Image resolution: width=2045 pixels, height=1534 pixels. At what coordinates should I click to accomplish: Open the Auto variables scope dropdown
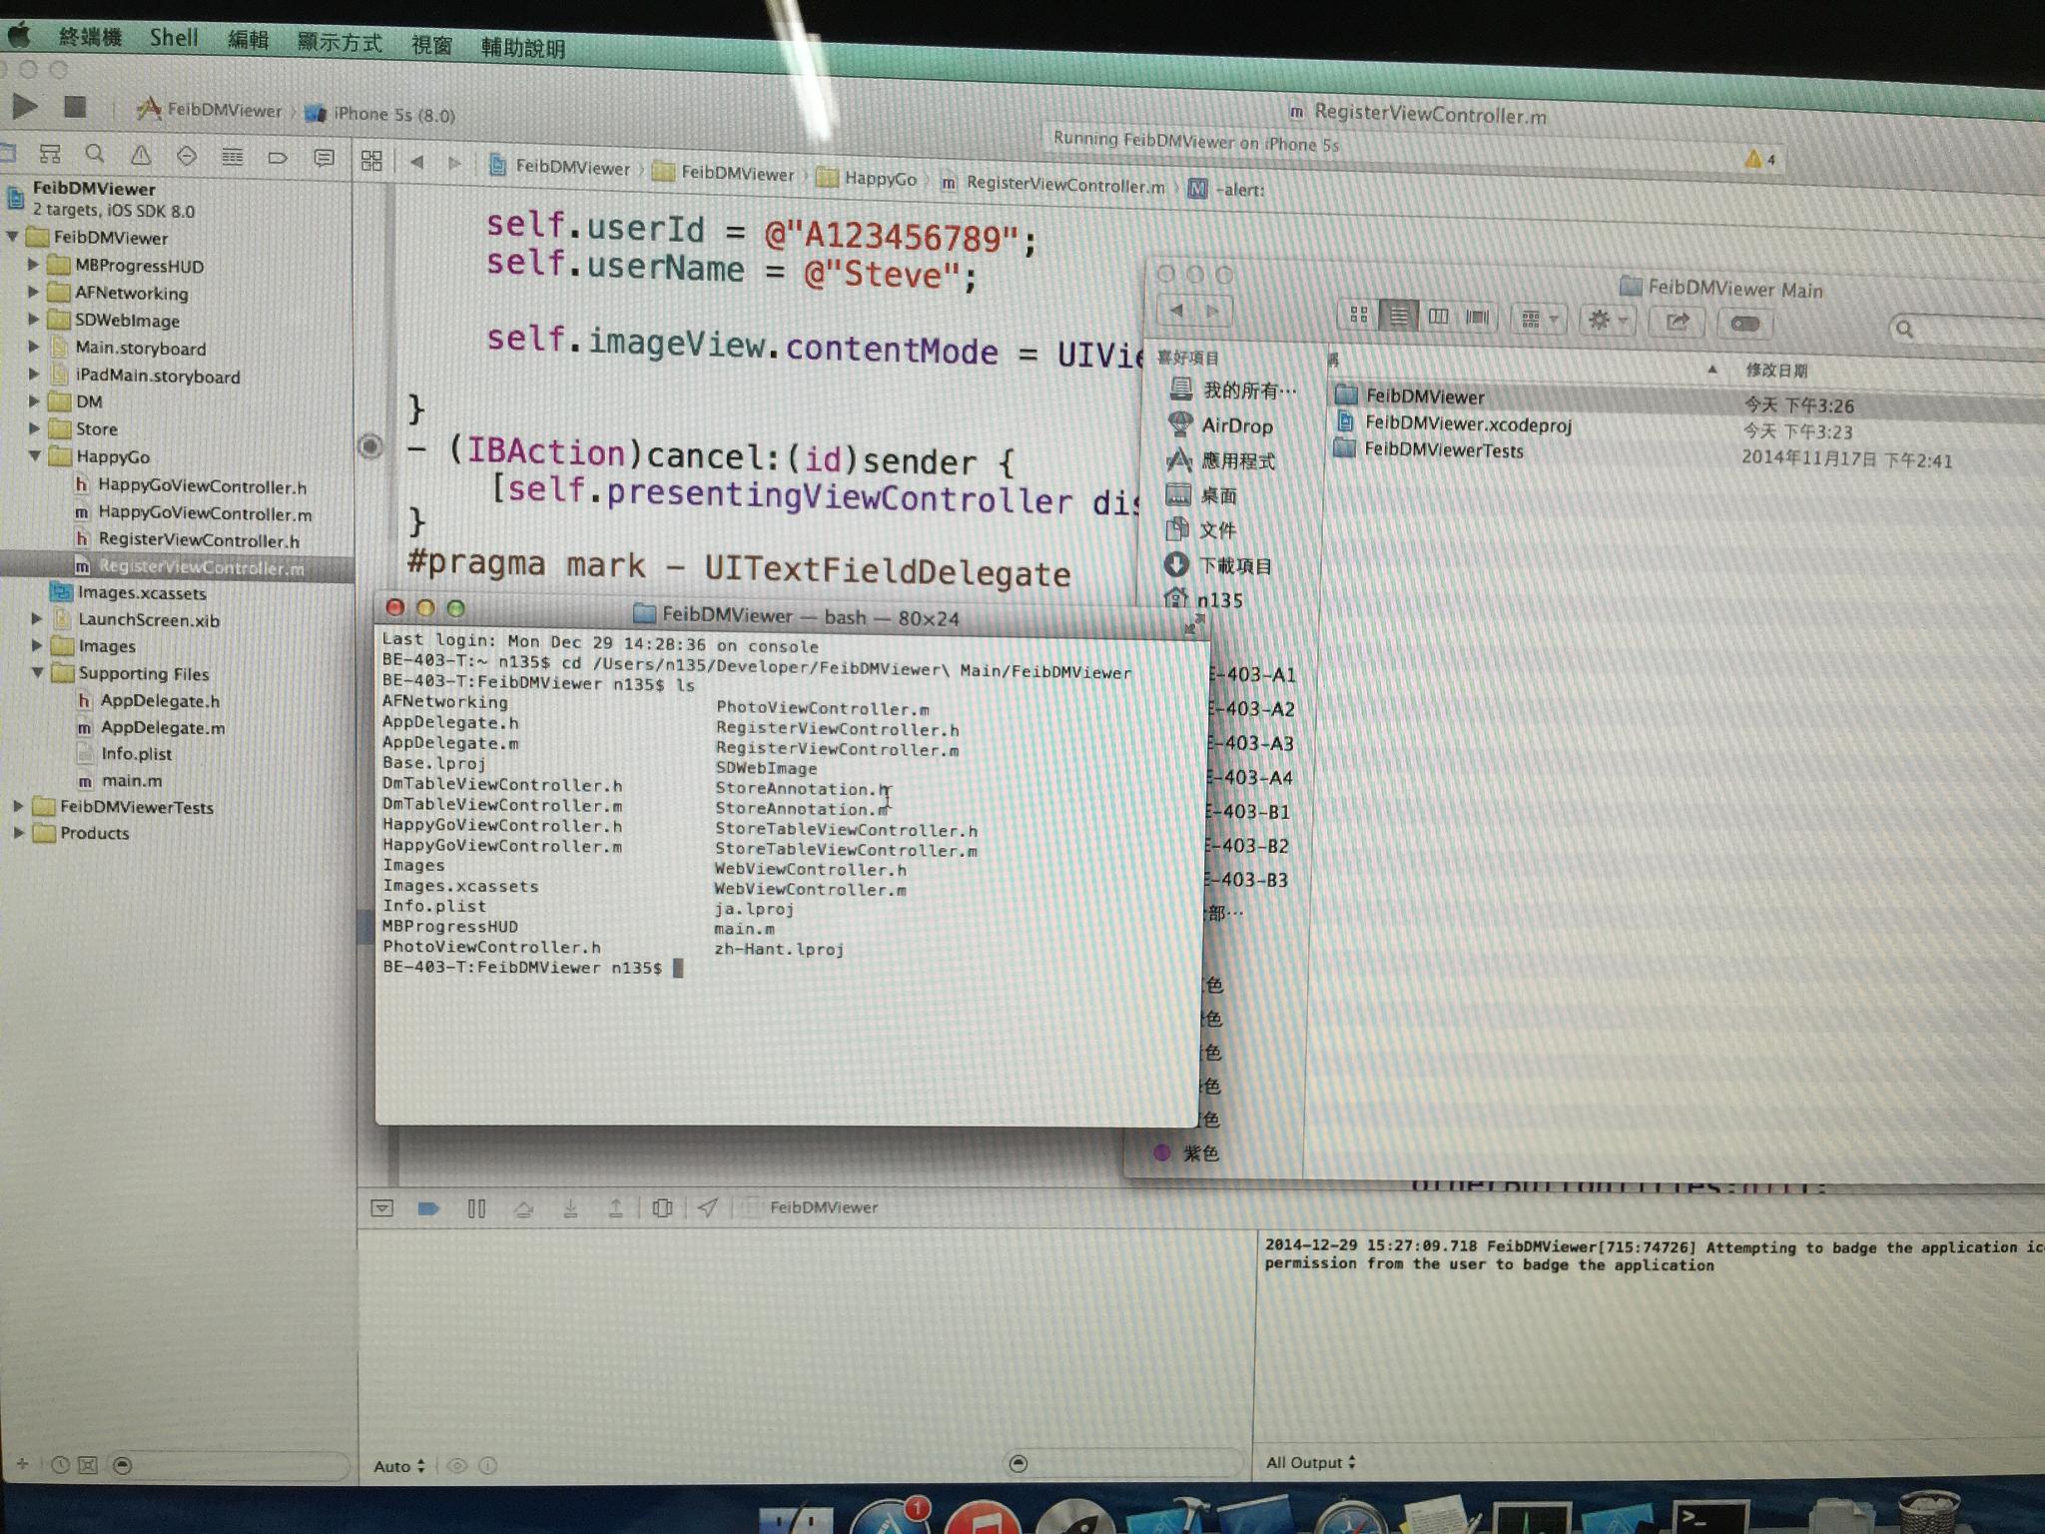click(399, 1466)
